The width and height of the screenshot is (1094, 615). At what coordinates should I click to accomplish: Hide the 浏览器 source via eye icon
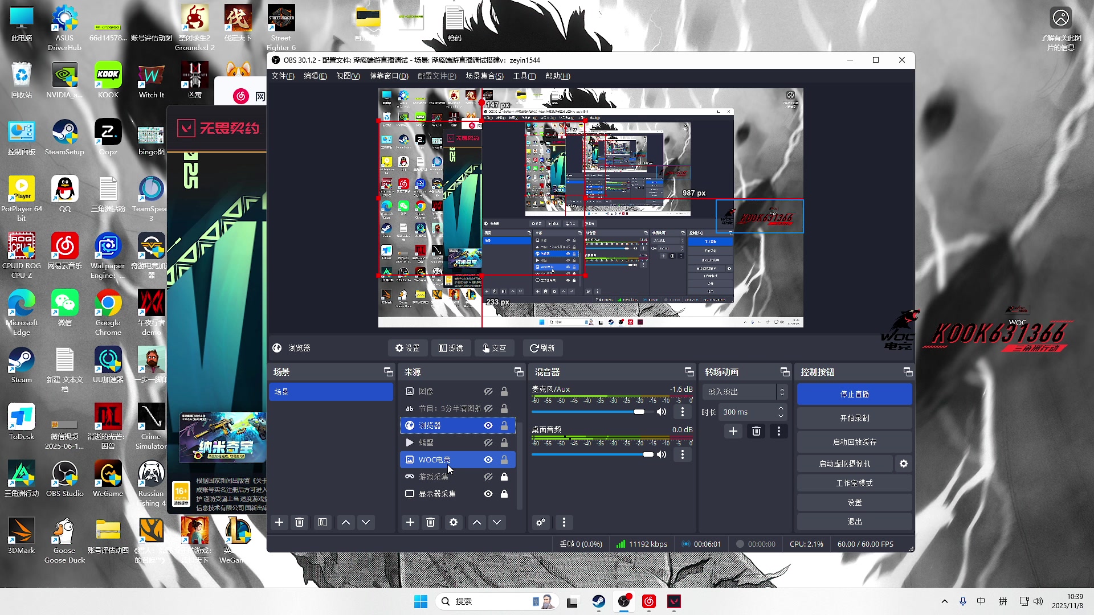(x=488, y=425)
